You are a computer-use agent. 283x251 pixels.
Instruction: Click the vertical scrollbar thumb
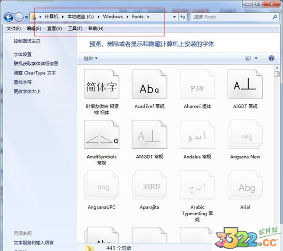click(x=277, y=74)
